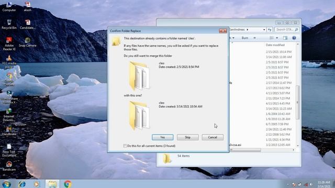Change view icon in Explorer toolbar
Screen dimensions: 335x188
coord(272,38)
